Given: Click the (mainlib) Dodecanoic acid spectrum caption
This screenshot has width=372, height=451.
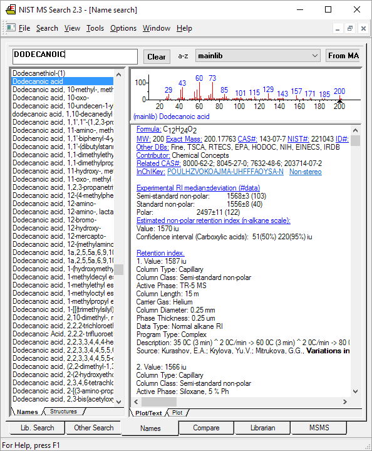Looking at the screenshot, I should (172, 117).
